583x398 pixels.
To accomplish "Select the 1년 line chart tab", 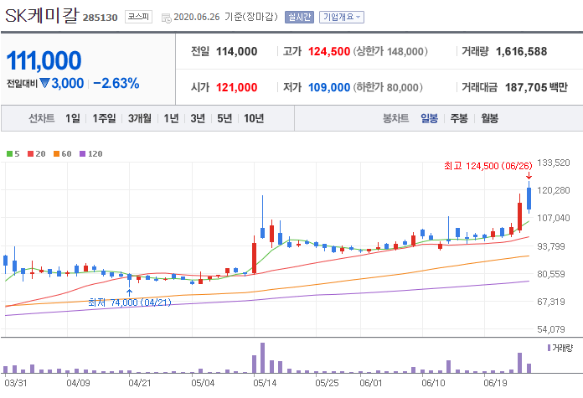I will (x=171, y=118).
